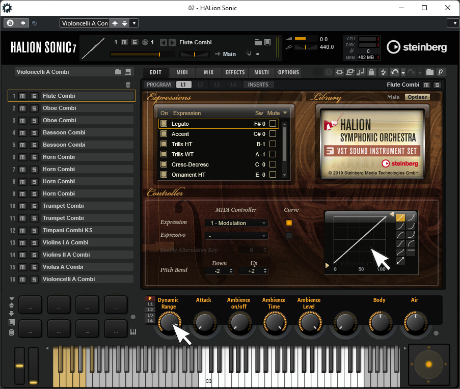Viewport: 460px width, 389px height.
Task: Switch to the MIX tab
Action: pyautogui.click(x=208, y=72)
